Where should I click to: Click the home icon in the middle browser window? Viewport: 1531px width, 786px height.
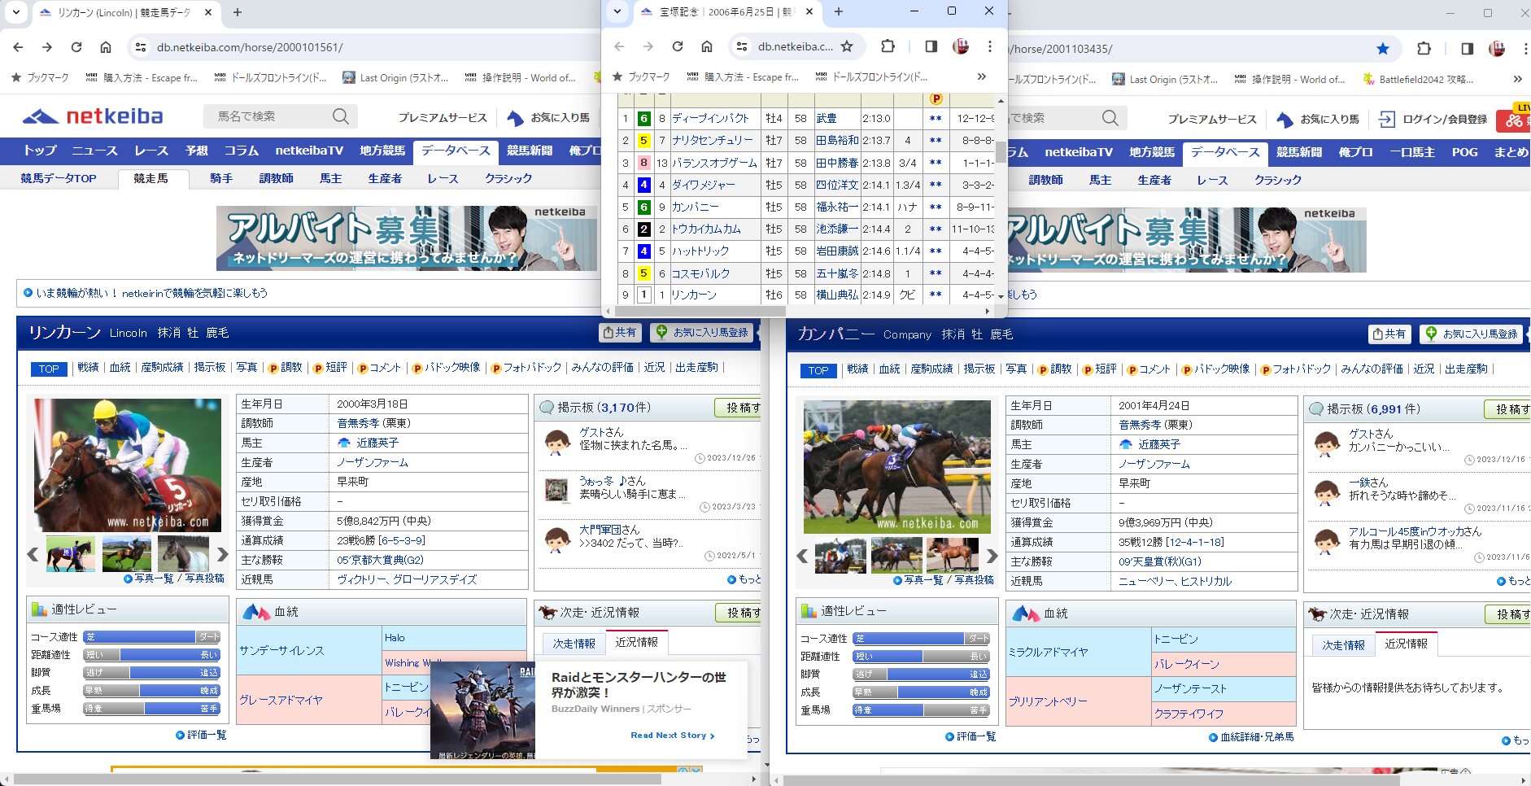tap(707, 46)
